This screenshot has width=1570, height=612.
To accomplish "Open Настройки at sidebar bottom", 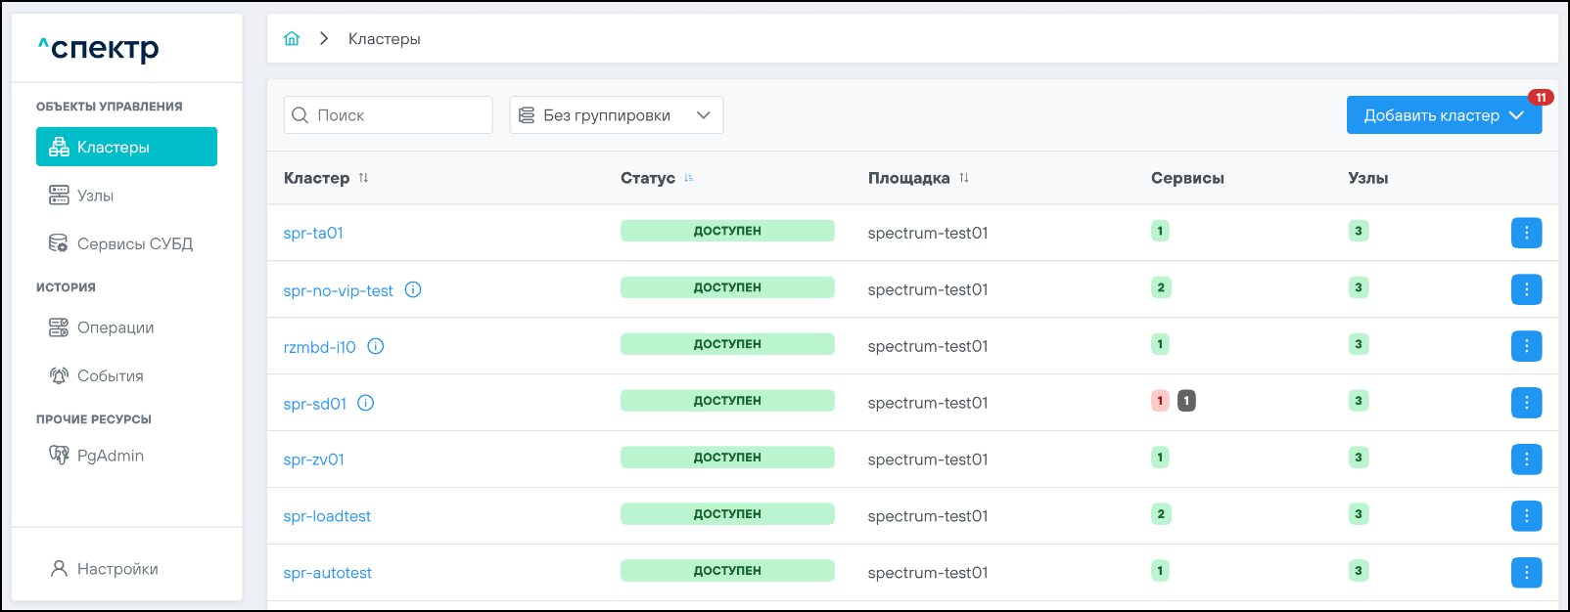I will click(x=116, y=569).
